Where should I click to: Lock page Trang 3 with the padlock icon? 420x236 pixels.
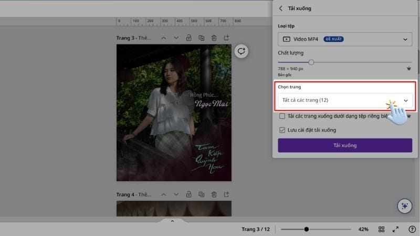(189, 38)
